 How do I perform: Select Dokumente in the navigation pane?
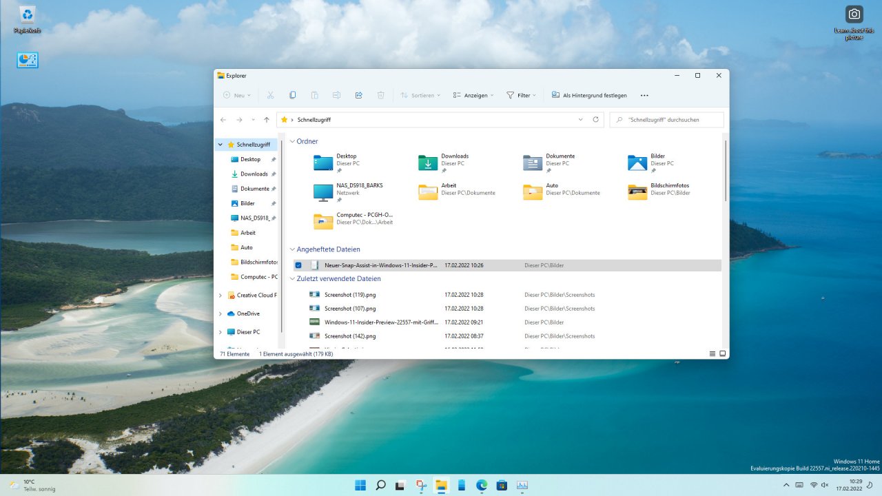coord(254,189)
